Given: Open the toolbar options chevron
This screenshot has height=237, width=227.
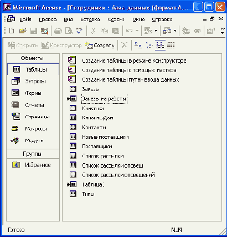Looking at the screenshot, I should [x=223, y=31].
